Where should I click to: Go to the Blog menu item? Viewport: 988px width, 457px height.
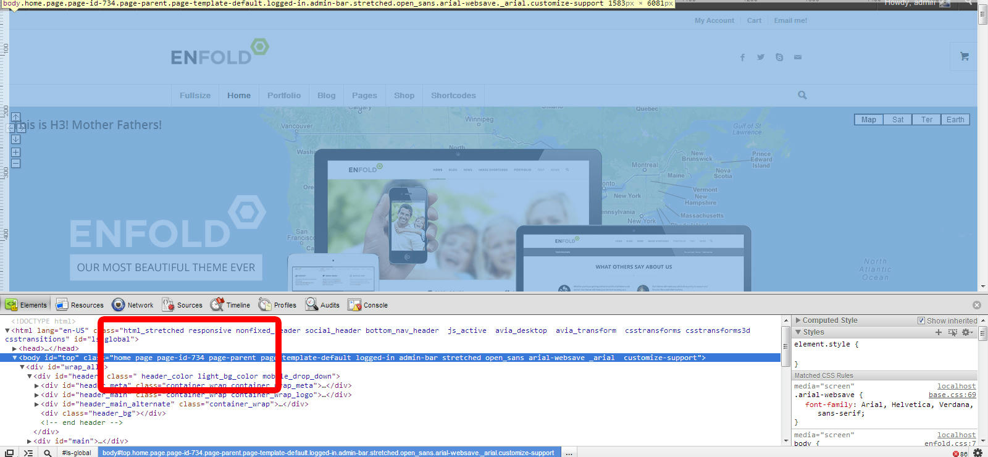click(x=327, y=96)
